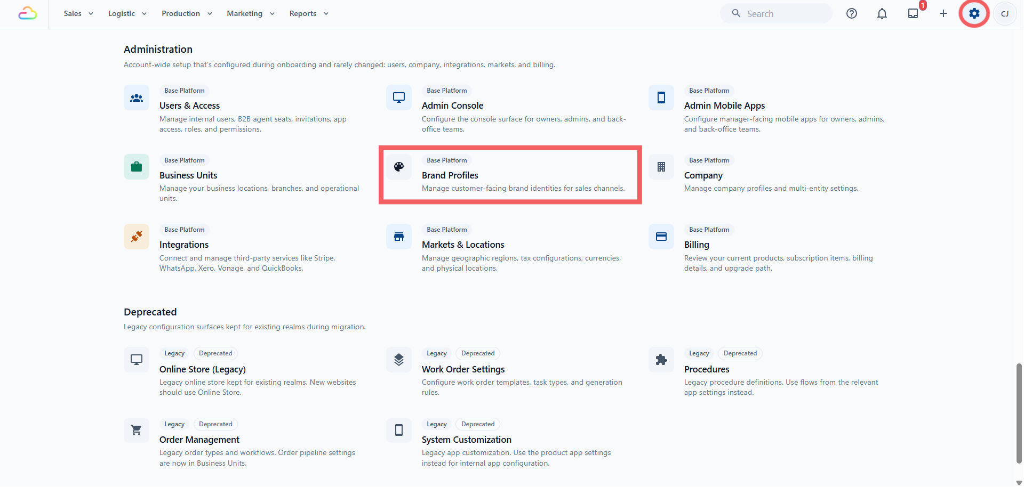Open Work Order Settings

[x=463, y=369]
